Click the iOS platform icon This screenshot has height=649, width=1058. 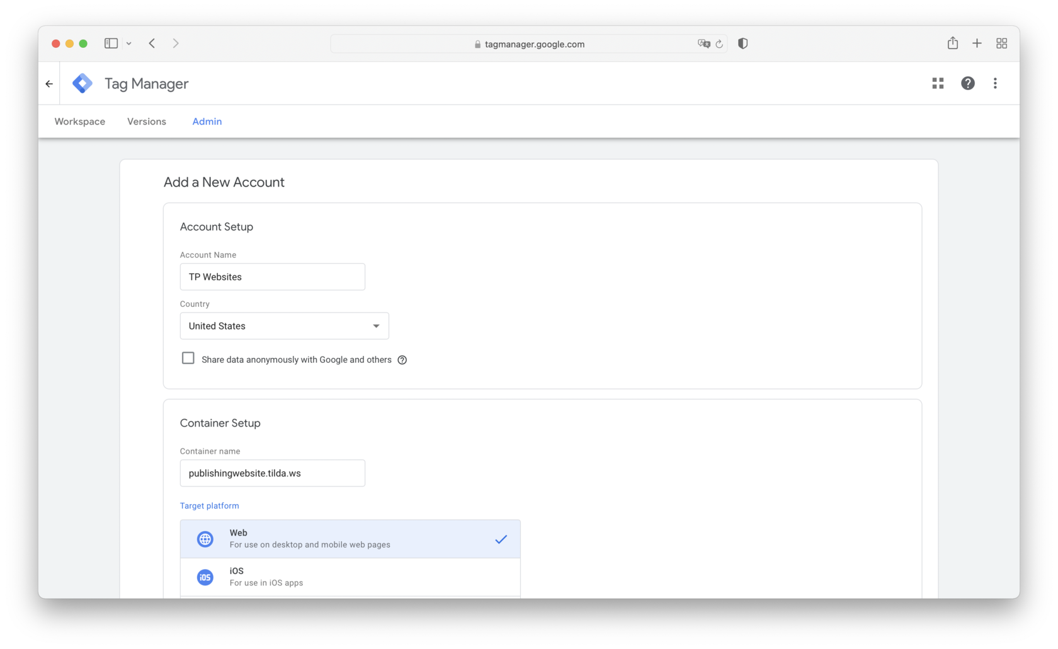tap(205, 577)
